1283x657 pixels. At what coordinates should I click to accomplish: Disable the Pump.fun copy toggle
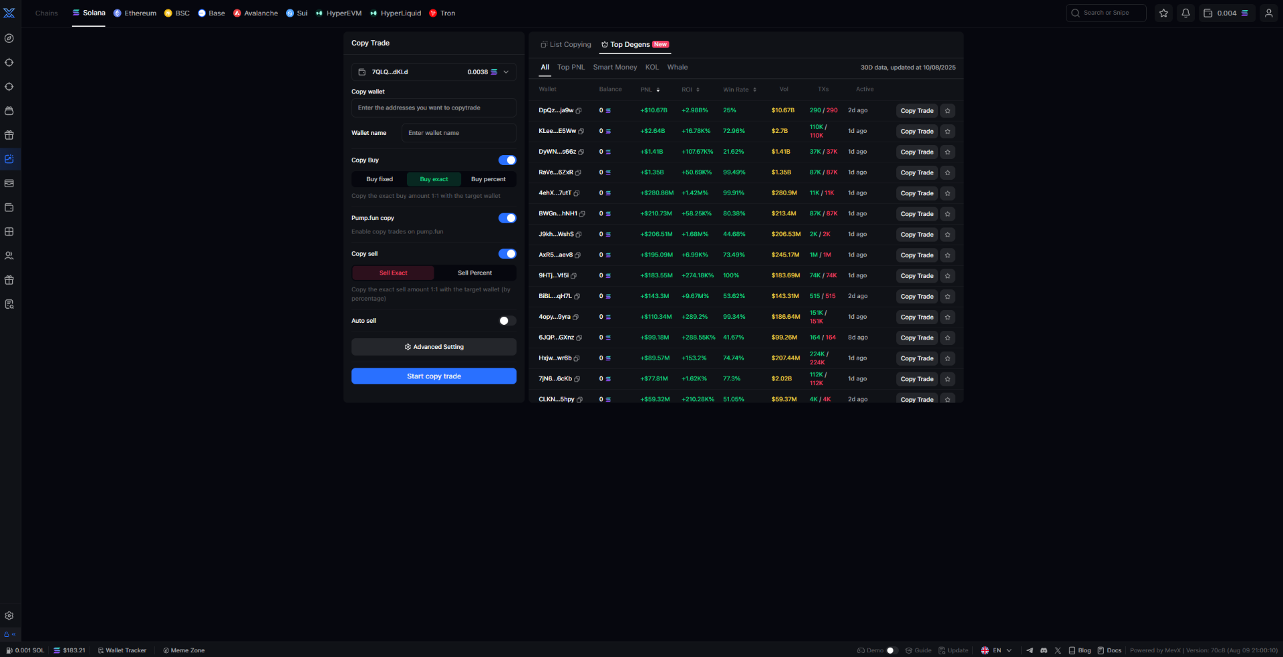[x=507, y=217]
